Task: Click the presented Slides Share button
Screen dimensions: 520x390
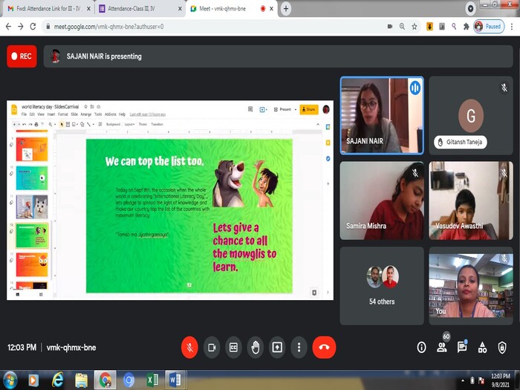Action: (x=309, y=109)
